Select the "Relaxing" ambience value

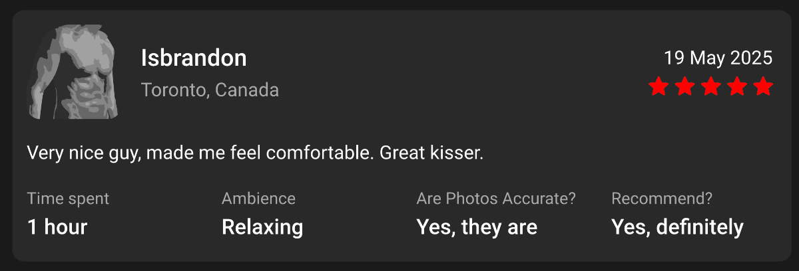coord(262,227)
